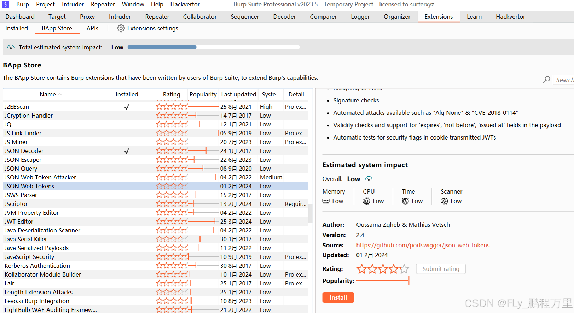Select the Kerberos Authentication row
The height and width of the screenshot is (313, 574).
[156, 266]
